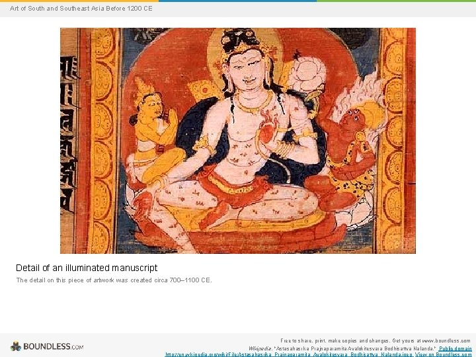Click the red lotus pedestal in the painting
The image size is (476, 357).
tap(240, 237)
